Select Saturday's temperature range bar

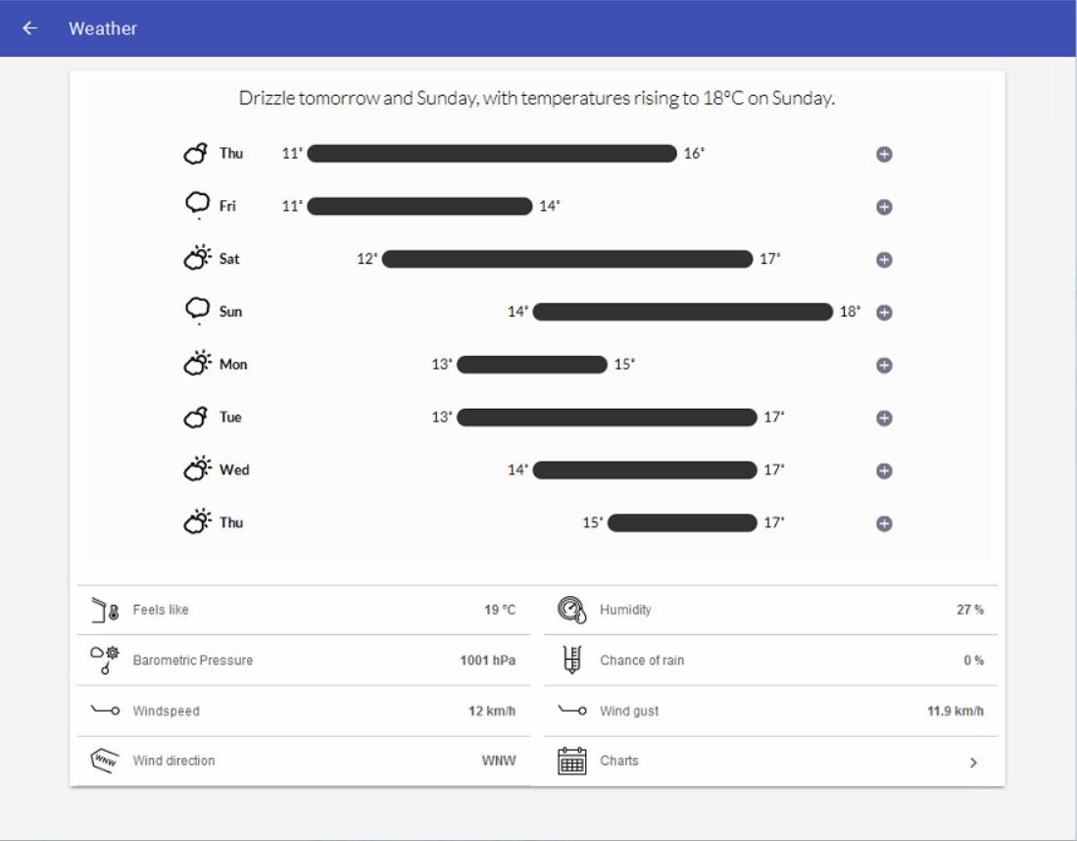coord(566,259)
